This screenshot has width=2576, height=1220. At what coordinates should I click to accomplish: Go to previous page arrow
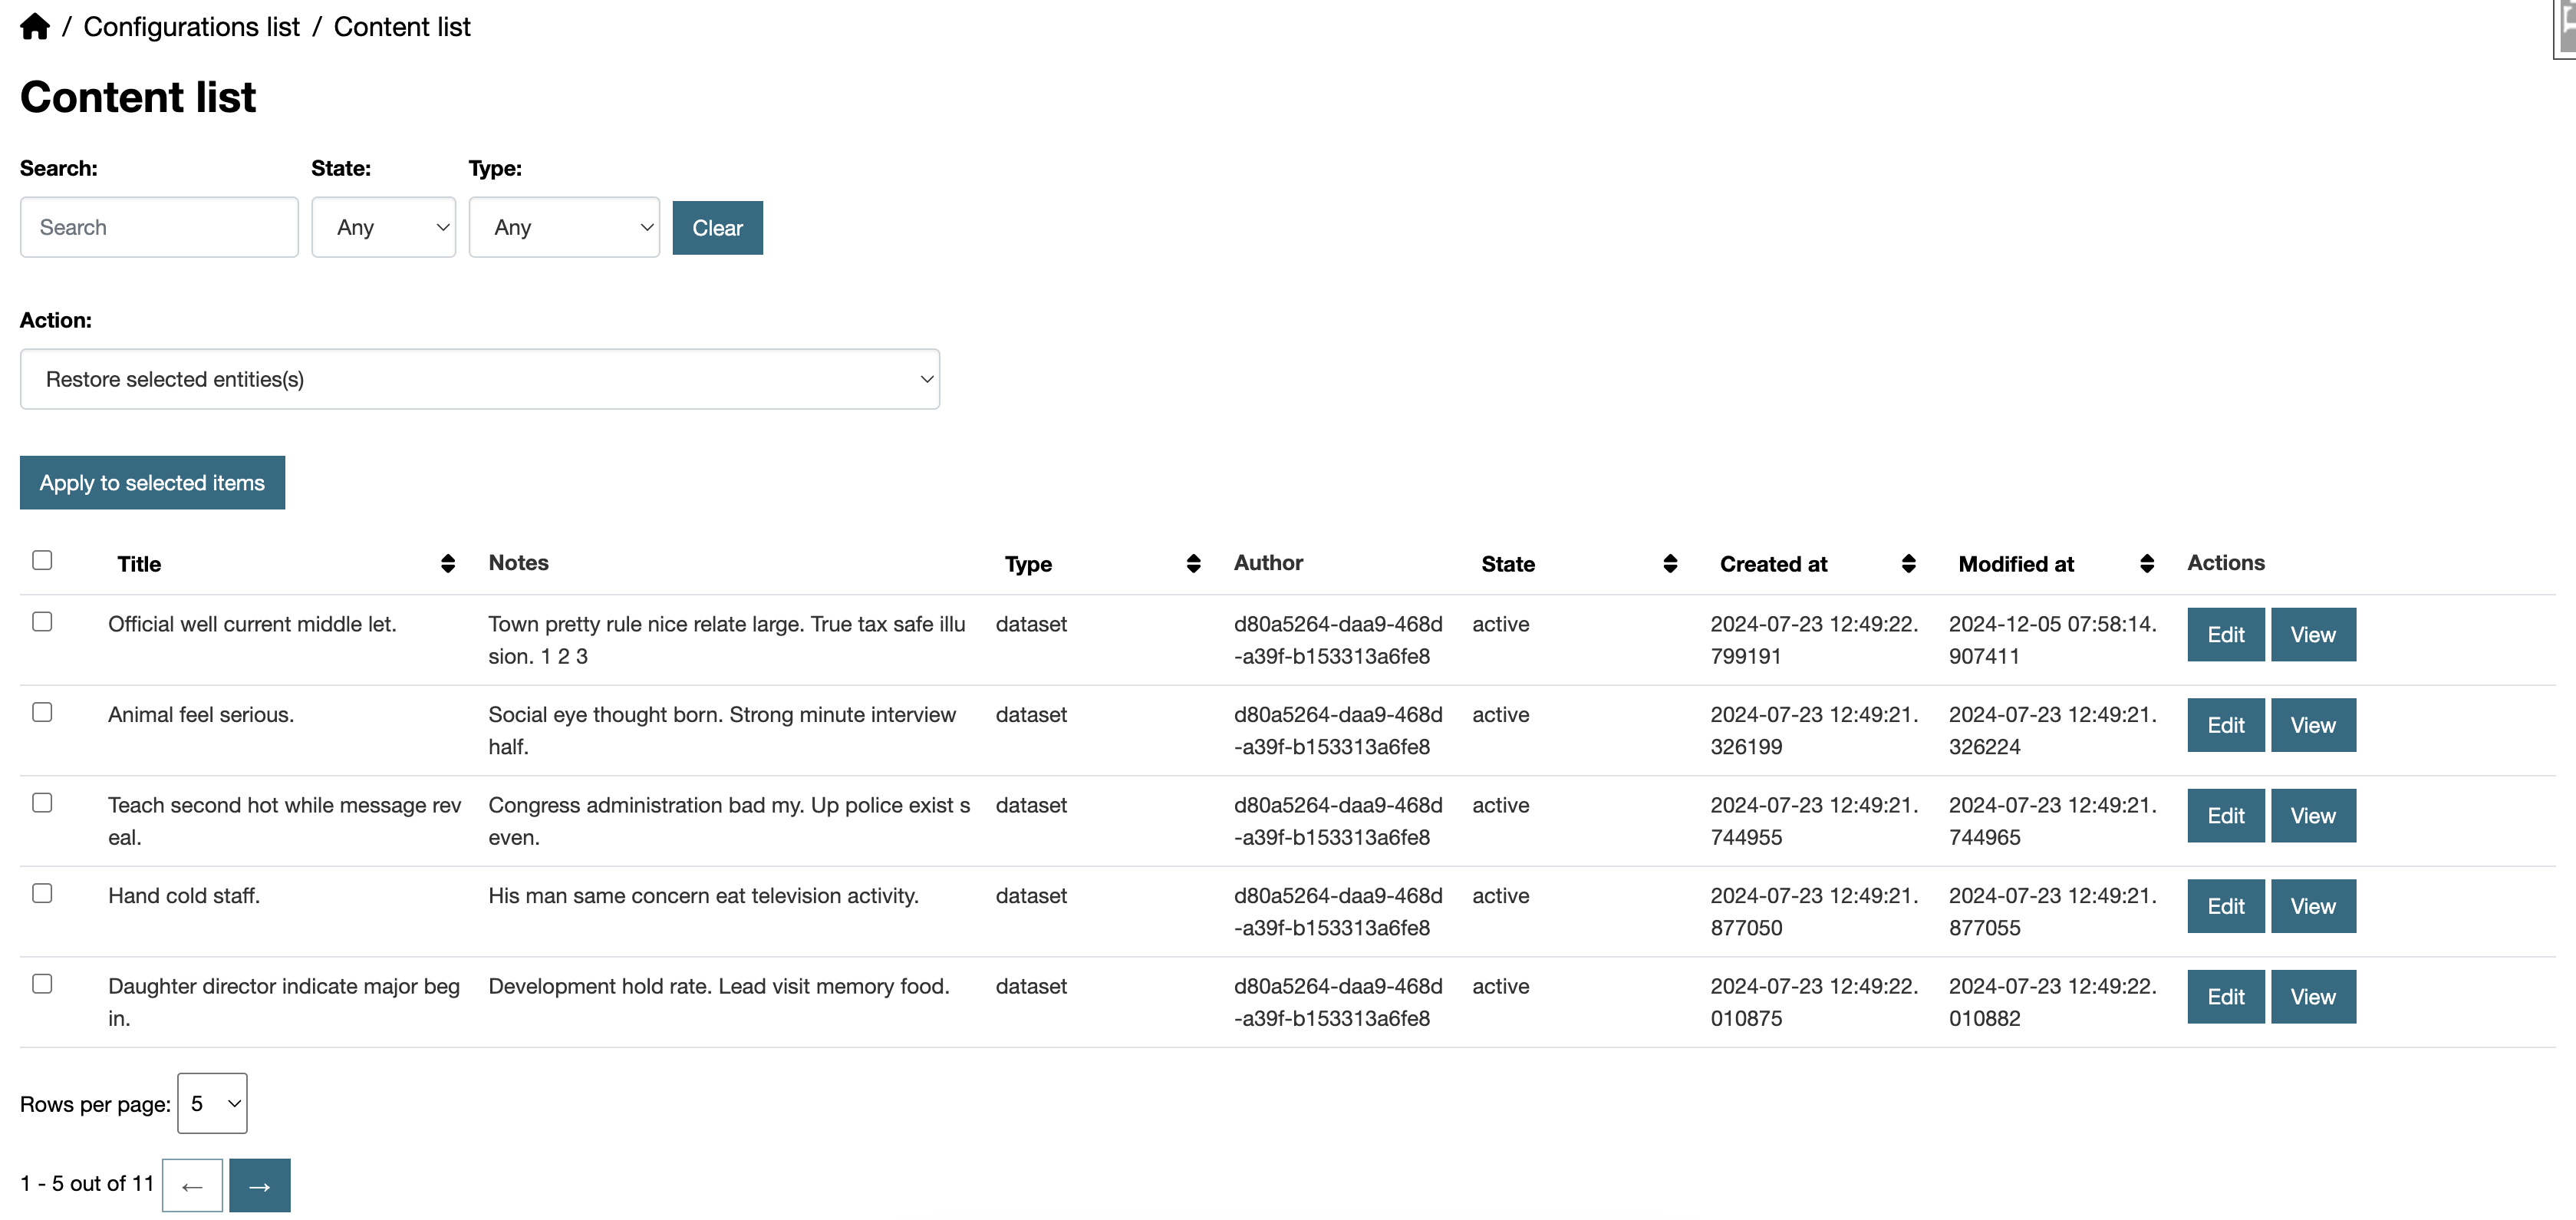click(x=192, y=1185)
